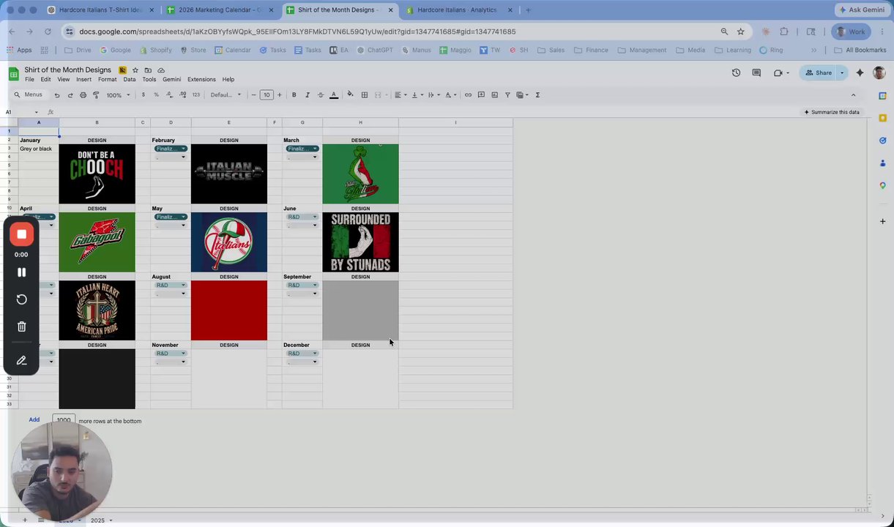Viewport: 894px width, 527px height.
Task: Toggle bold formatting in toolbar
Action: click(x=294, y=94)
